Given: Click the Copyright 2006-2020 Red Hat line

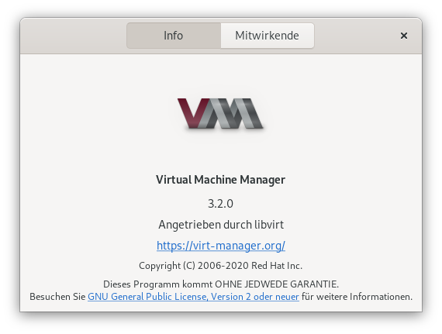Looking at the screenshot, I should (x=221, y=266).
